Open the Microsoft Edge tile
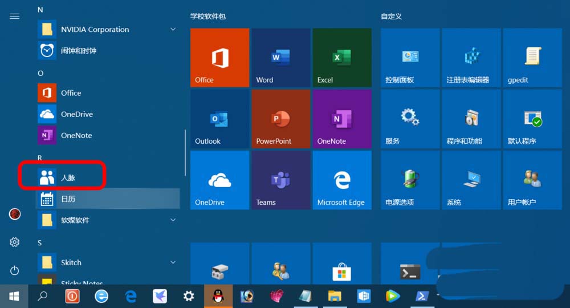This screenshot has height=308, width=570. [342, 180]
